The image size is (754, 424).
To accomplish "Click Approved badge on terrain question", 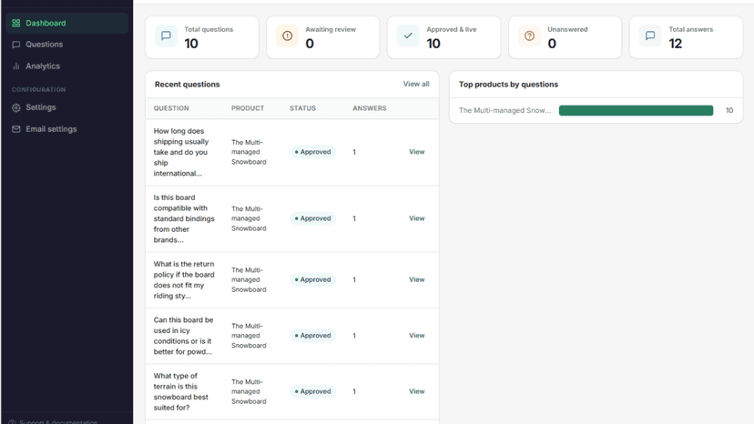I will [313, 391].
